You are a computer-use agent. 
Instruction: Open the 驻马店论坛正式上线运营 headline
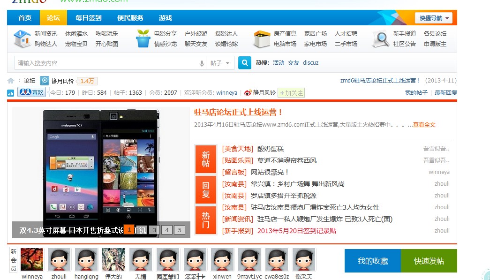pos(239,112)
